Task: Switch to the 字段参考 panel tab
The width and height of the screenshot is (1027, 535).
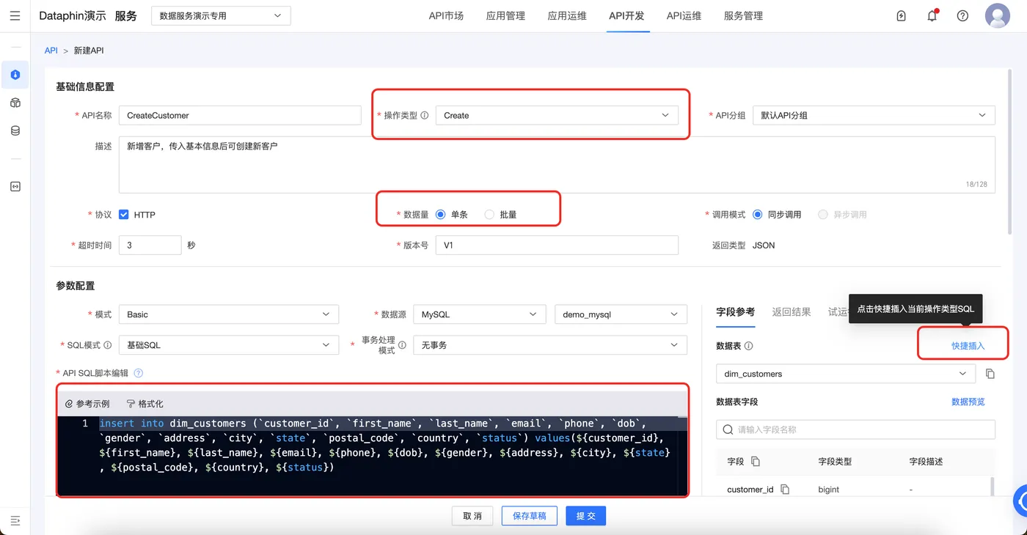Action: tap(735, 312)
